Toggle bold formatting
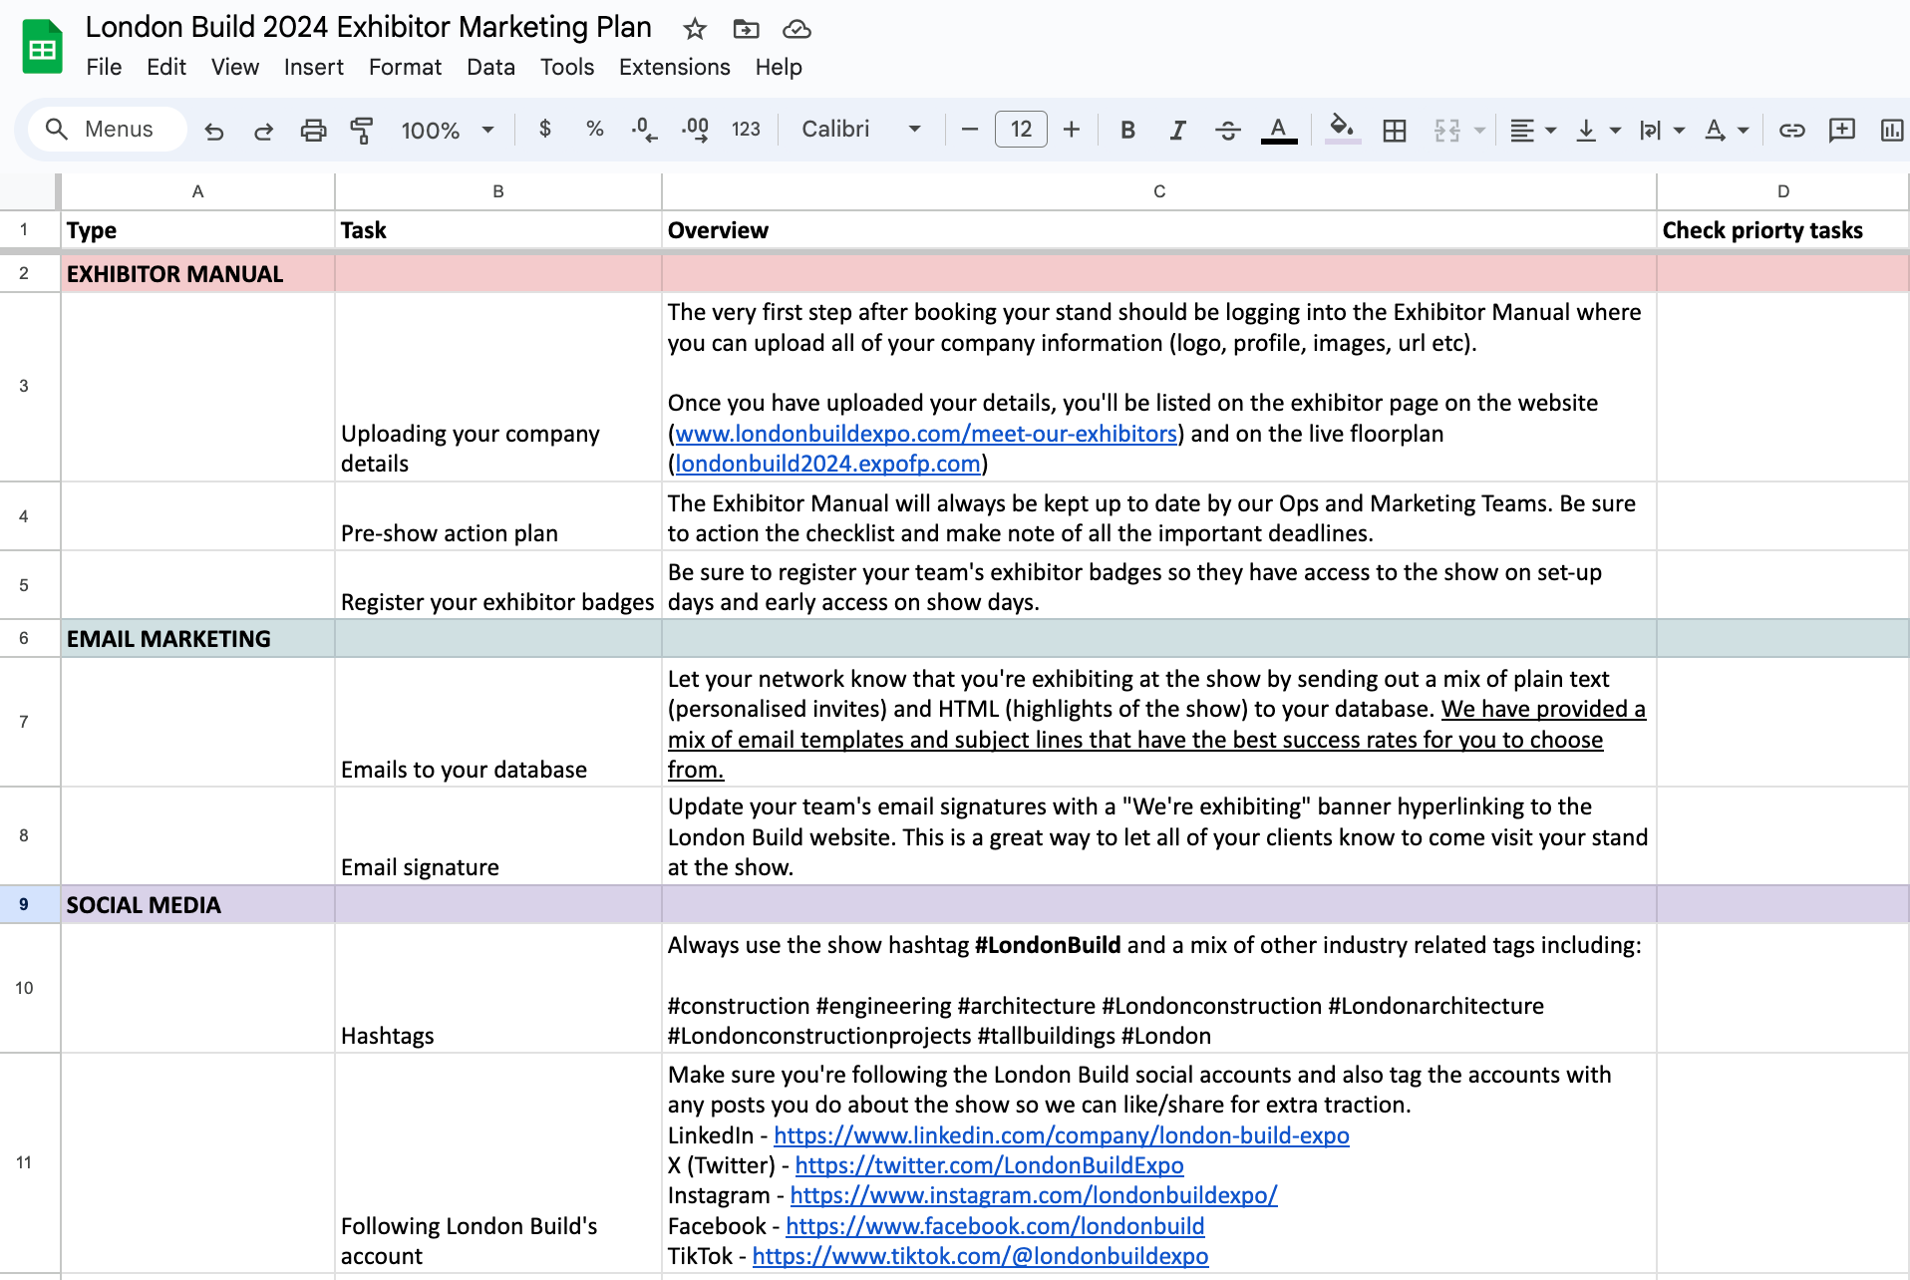The image size is (1910, 1280). coord(1127,130)
